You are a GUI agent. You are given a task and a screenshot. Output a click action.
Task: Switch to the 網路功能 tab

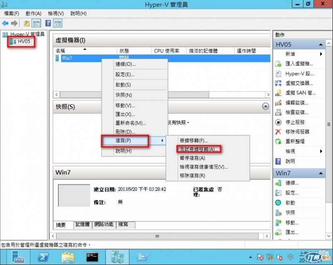click(104, 225)
